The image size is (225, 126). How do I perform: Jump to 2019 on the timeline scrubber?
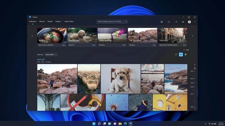tap(192, 83)
